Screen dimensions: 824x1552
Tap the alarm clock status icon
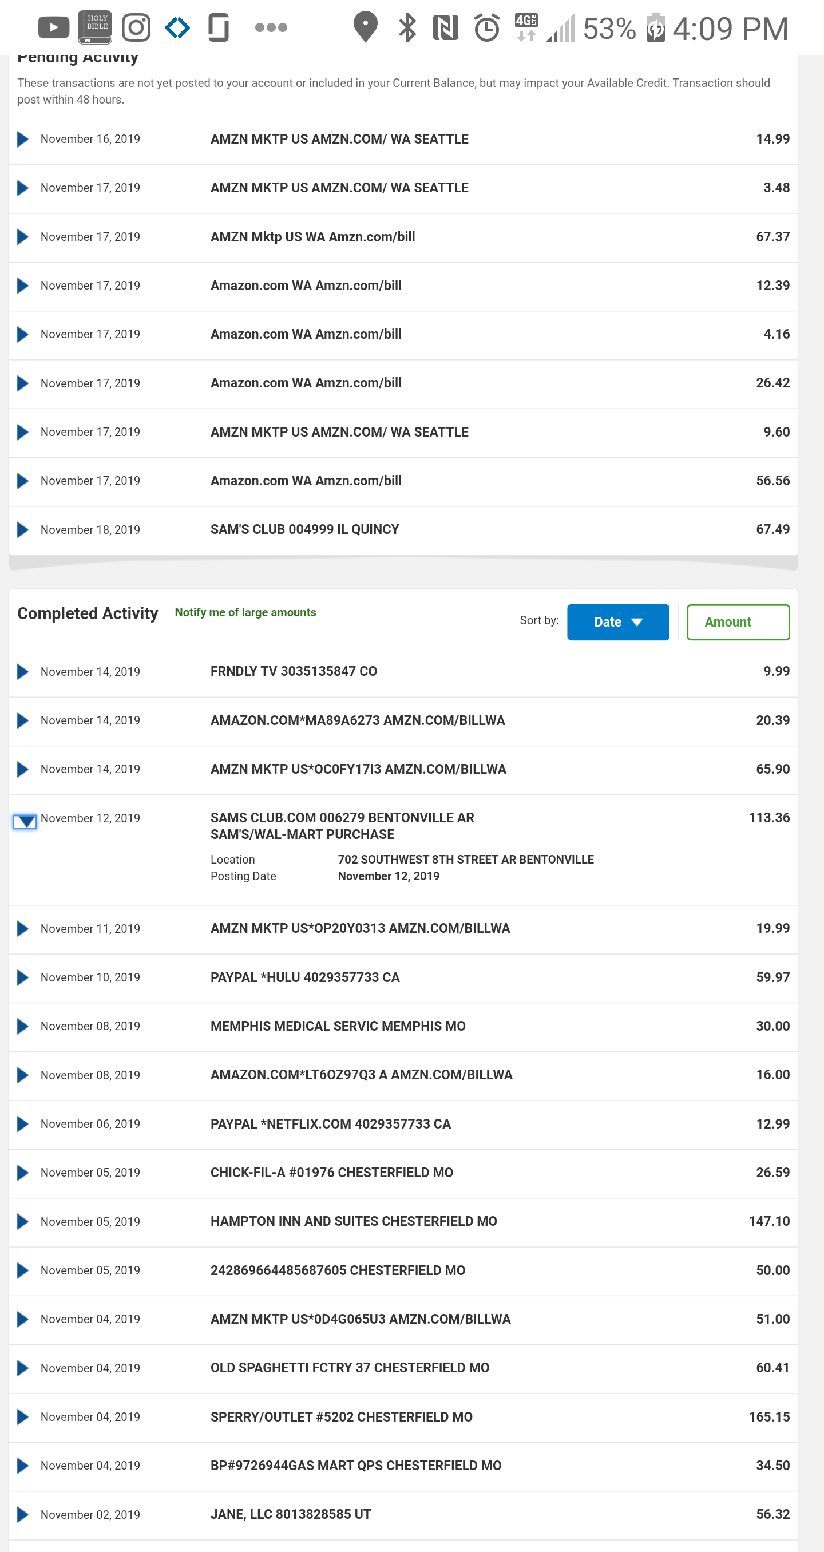[x=487, y=27]
